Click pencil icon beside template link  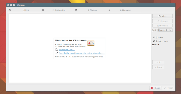57,53
